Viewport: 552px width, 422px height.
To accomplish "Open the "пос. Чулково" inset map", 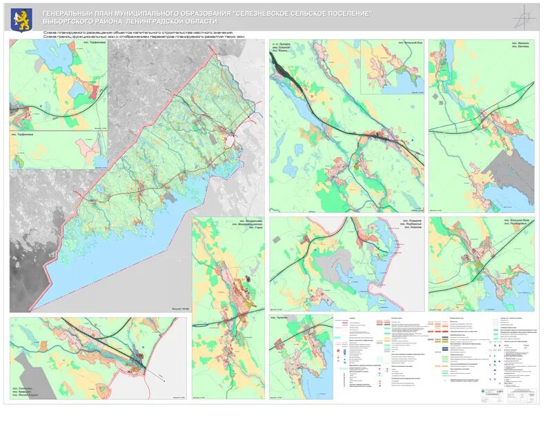I will [x=301, y=357].
